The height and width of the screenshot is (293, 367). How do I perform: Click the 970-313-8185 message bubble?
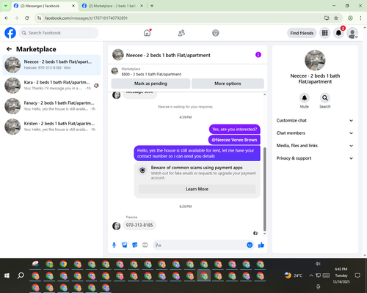click(x=139, y=225)
